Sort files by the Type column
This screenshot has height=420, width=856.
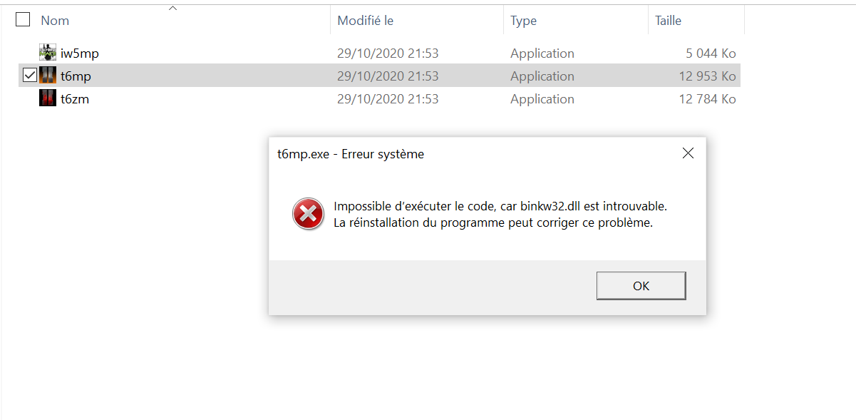(523, 21)
